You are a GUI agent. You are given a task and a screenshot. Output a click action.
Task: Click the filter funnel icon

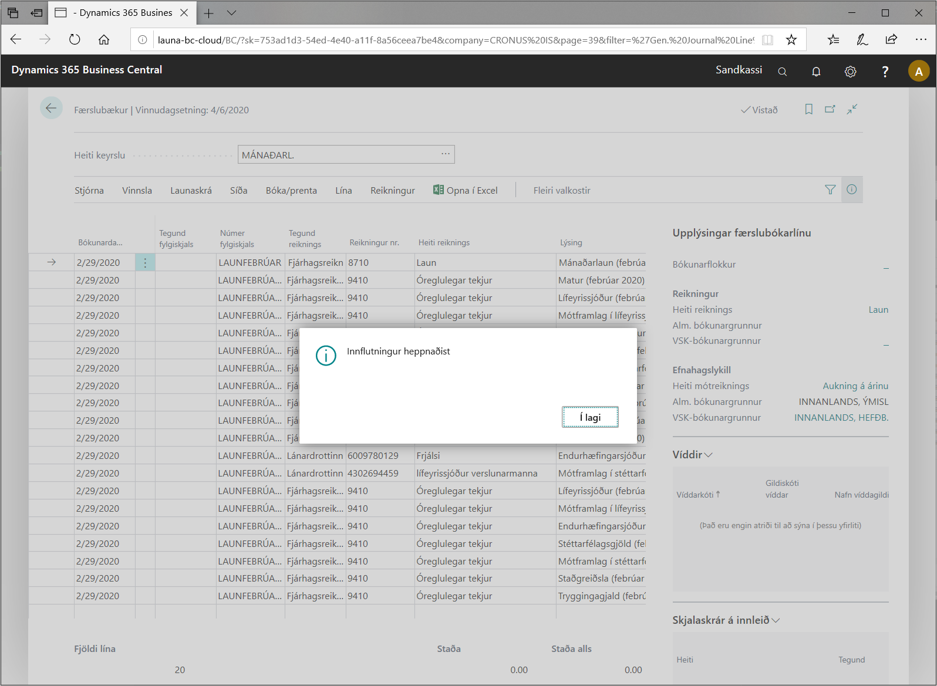pos(830,190)
